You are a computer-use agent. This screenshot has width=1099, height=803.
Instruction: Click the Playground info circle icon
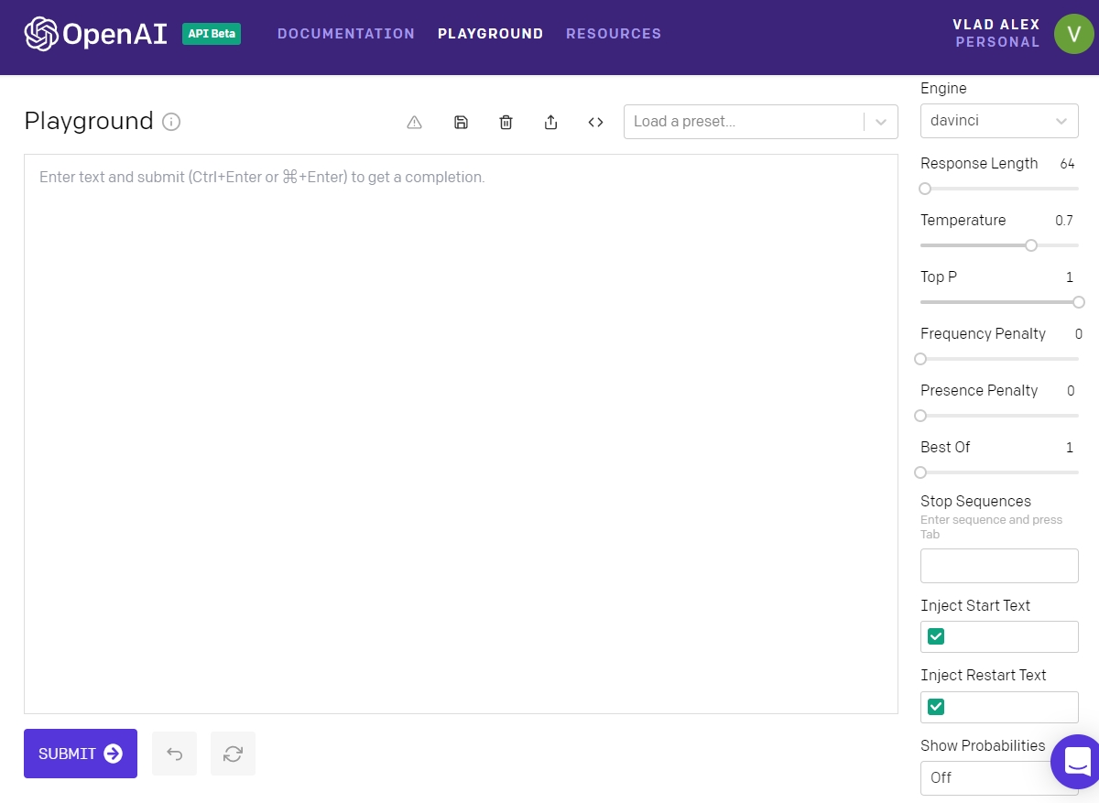pyautogui.click(x=171, y=122)
